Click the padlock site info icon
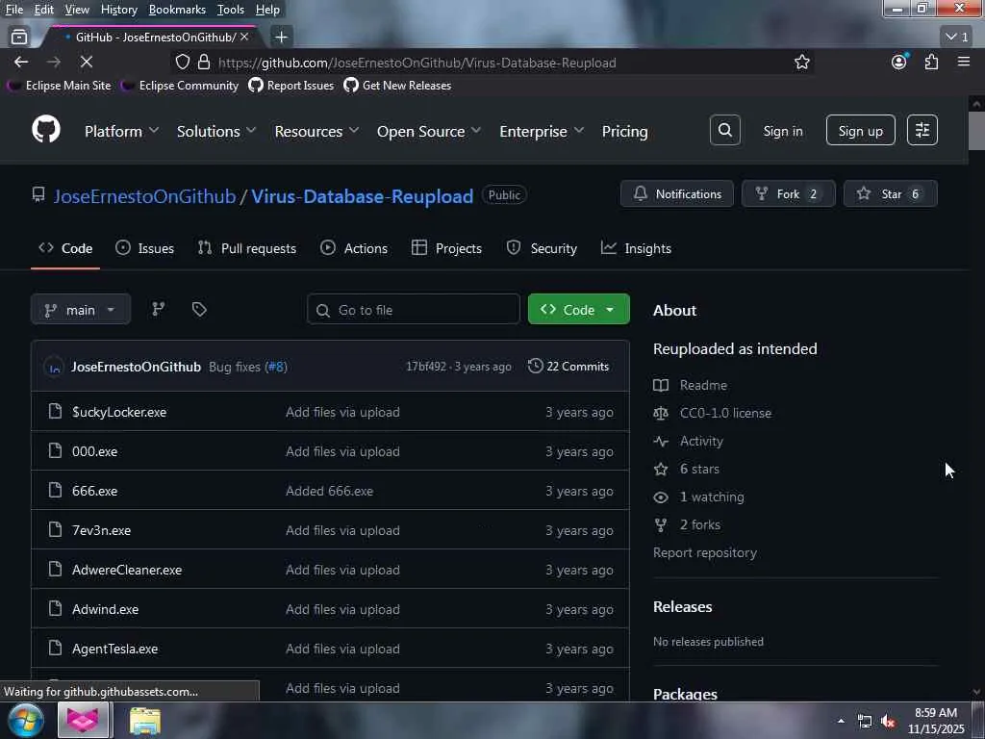The height and width of the screenshot is (739, 985). 204,62
